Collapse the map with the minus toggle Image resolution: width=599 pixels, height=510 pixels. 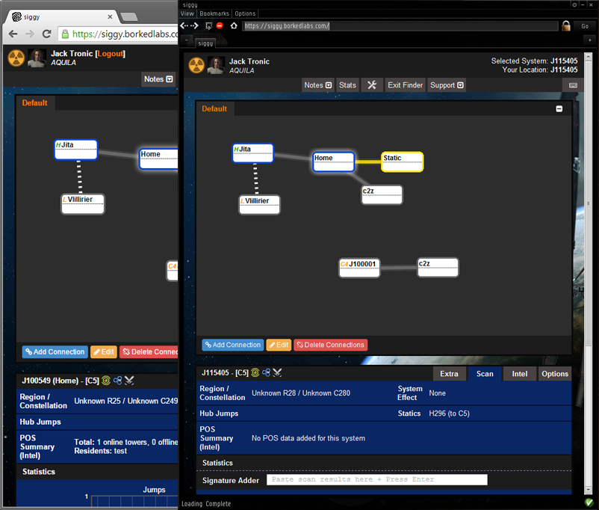(x=559, y=109)
